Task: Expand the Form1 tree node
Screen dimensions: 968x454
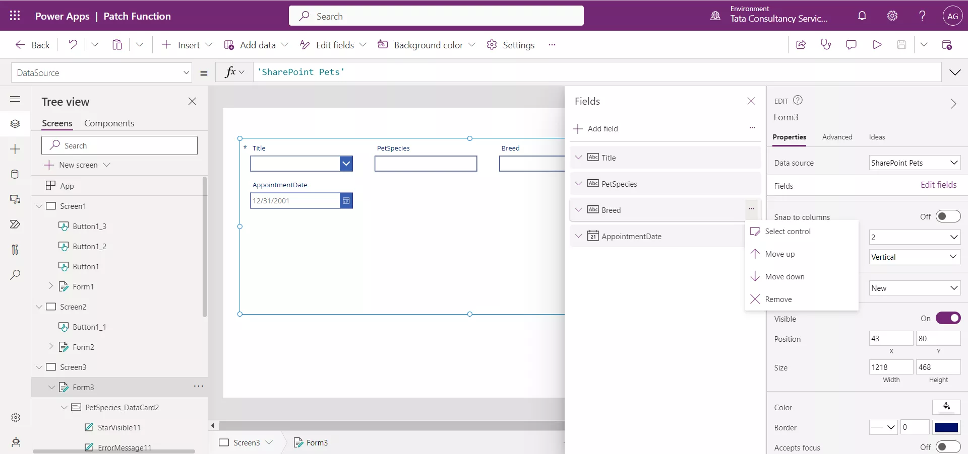Action: point(51,286)
